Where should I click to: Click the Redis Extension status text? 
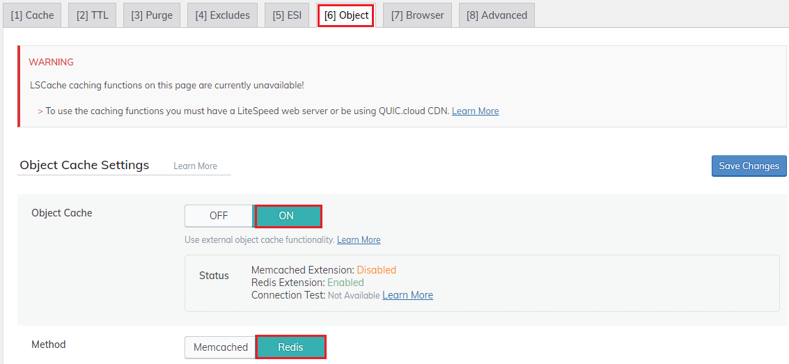point(307,283)
